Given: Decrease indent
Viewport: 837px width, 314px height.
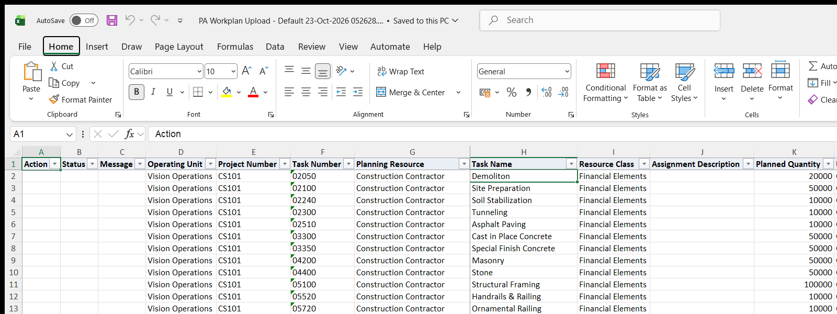Looking at the screenshot, I should click(x=341, y=92).
